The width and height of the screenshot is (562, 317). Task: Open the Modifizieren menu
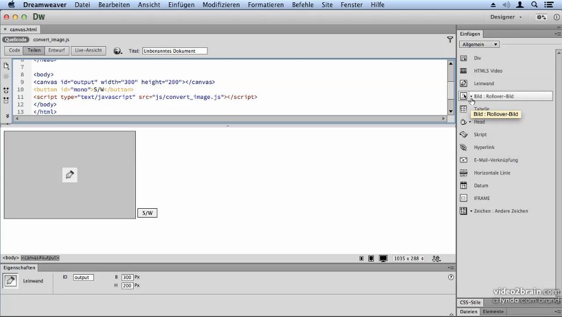coord(221,4)
